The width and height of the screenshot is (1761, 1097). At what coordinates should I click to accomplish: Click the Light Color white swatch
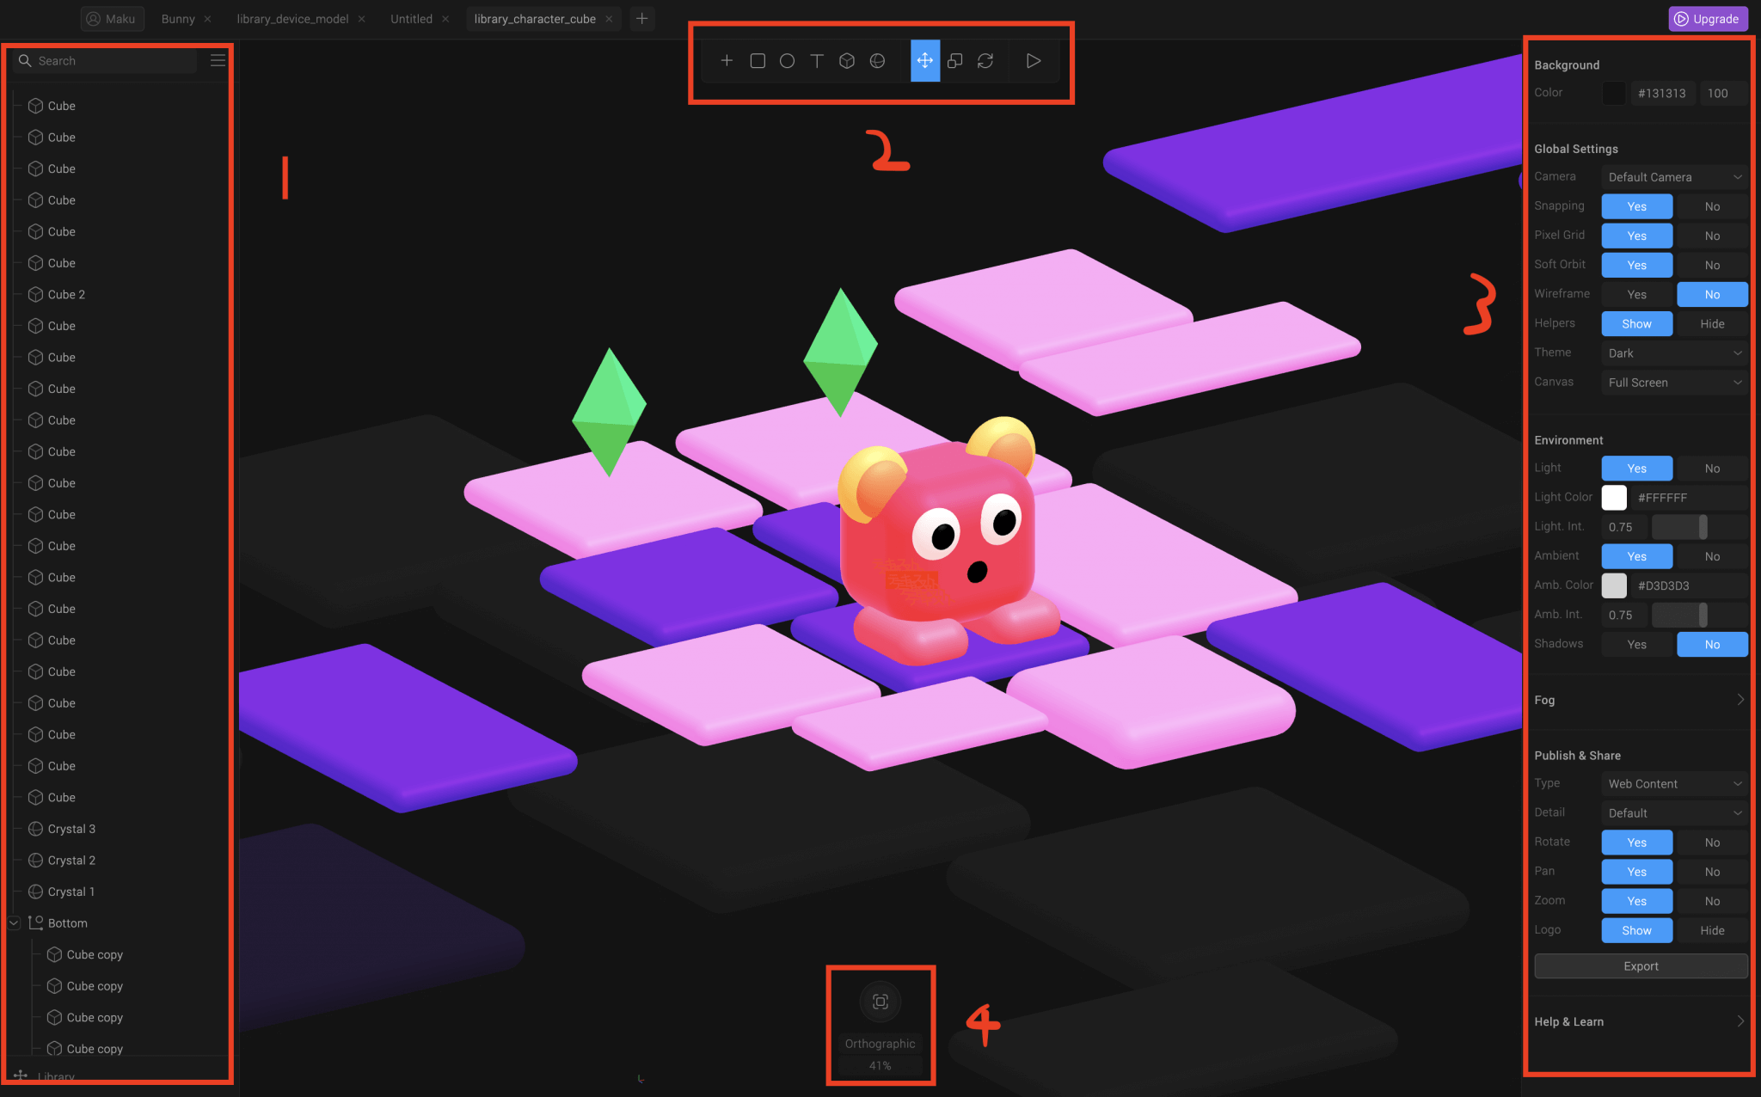[x=1614, y=498]
